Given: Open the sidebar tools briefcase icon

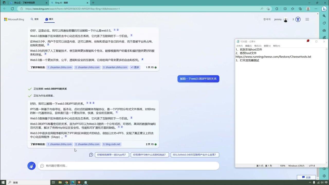Looking at the screenshot, I should 324,31.
